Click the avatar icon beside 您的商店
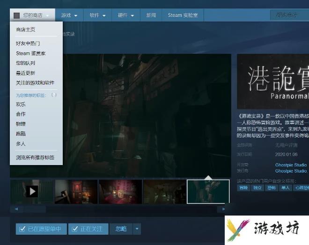This screenshot has width=309, height=245. [x=16, y=15]
